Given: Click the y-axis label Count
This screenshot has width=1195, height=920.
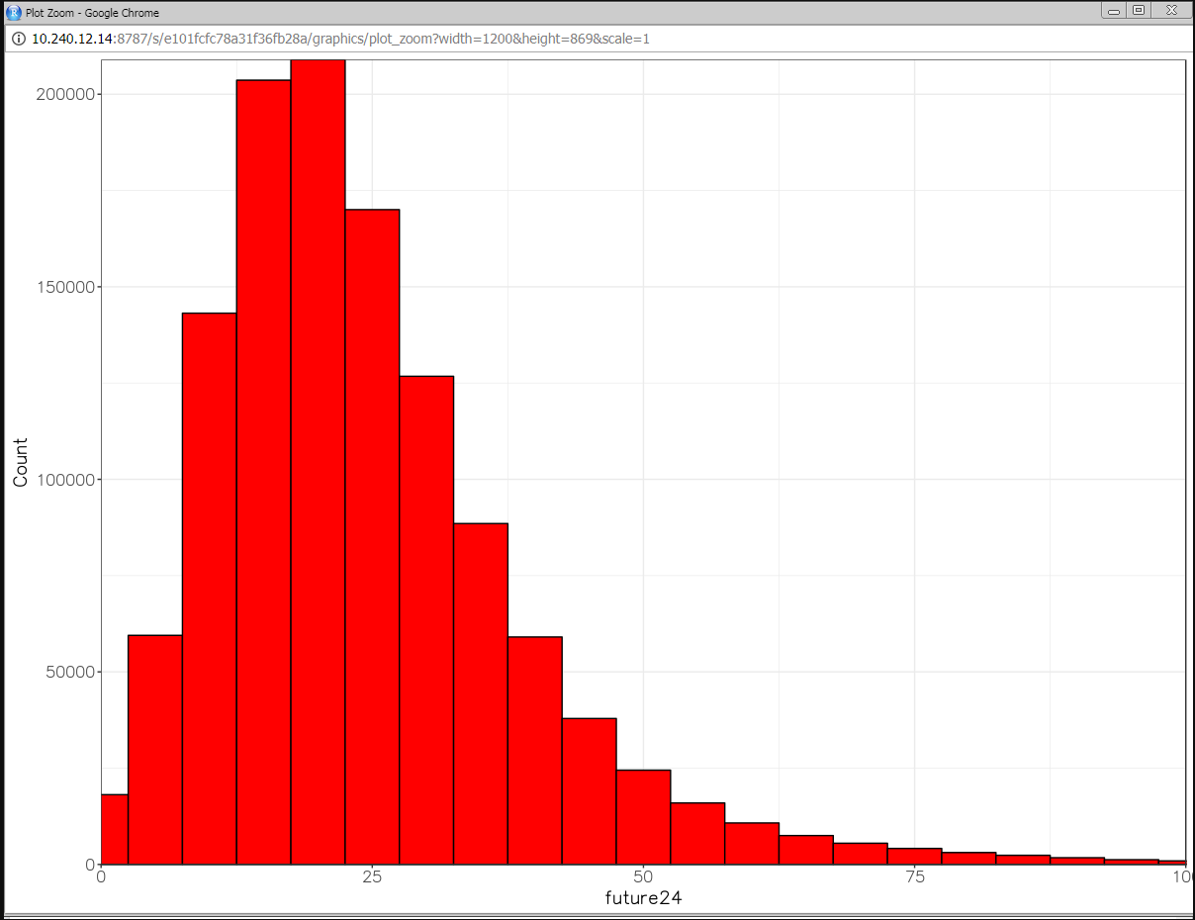Looking at the screenshot, I should (21, 462).
